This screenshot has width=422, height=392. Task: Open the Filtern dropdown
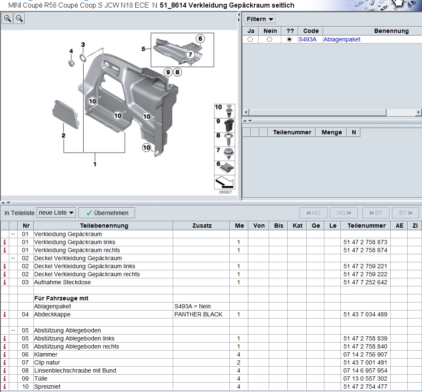(x=260, y=19)
